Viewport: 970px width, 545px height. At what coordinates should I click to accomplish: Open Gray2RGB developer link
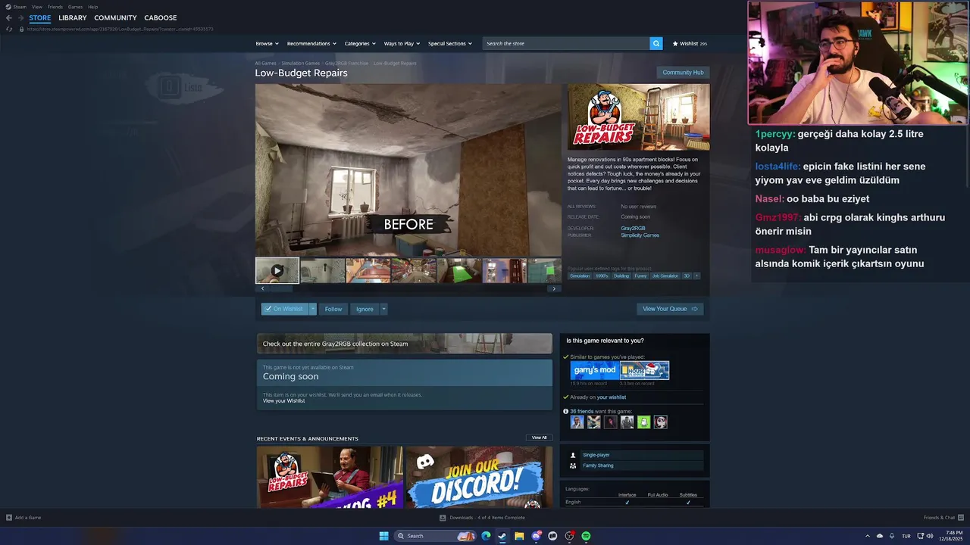point(633,228)
